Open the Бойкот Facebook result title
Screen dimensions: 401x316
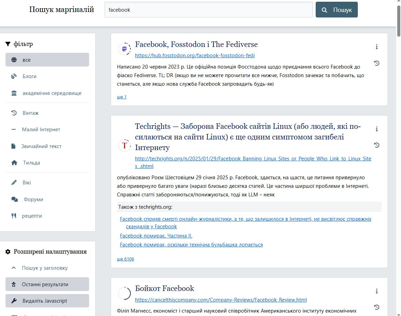165,288
